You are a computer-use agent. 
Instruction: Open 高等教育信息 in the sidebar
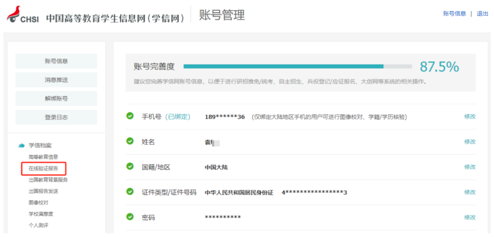click(43, 157)
